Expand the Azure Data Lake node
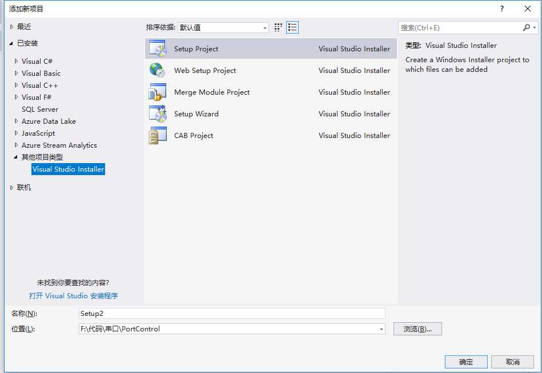Image resolution: width=542 pixels, height=373 pixels. point(16,121)
